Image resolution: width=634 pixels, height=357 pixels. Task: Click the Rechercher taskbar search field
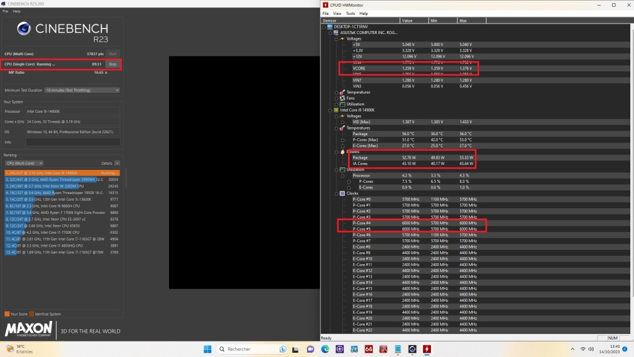coord(253,350)
